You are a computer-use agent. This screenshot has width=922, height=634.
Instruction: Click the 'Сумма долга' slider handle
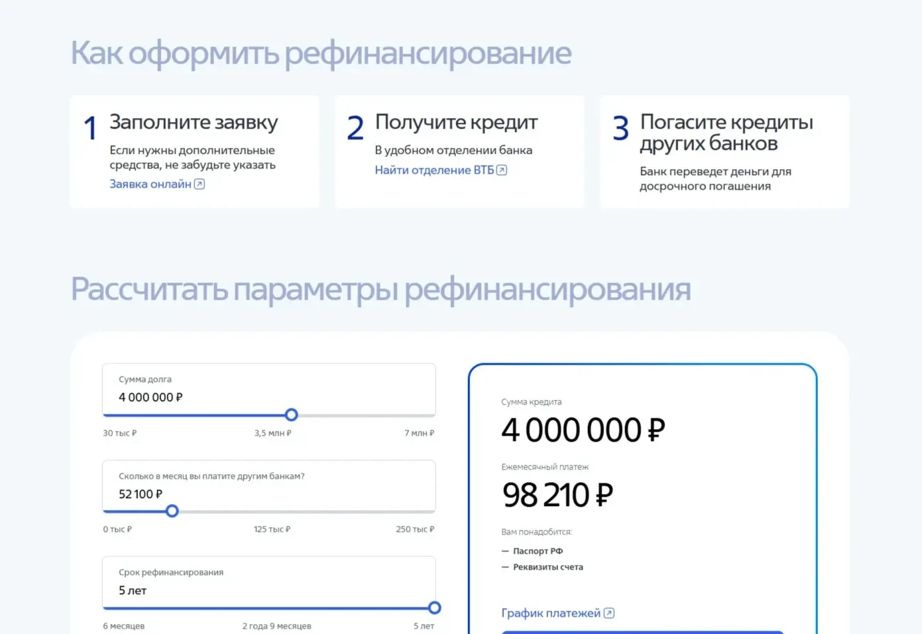(292, 415)
